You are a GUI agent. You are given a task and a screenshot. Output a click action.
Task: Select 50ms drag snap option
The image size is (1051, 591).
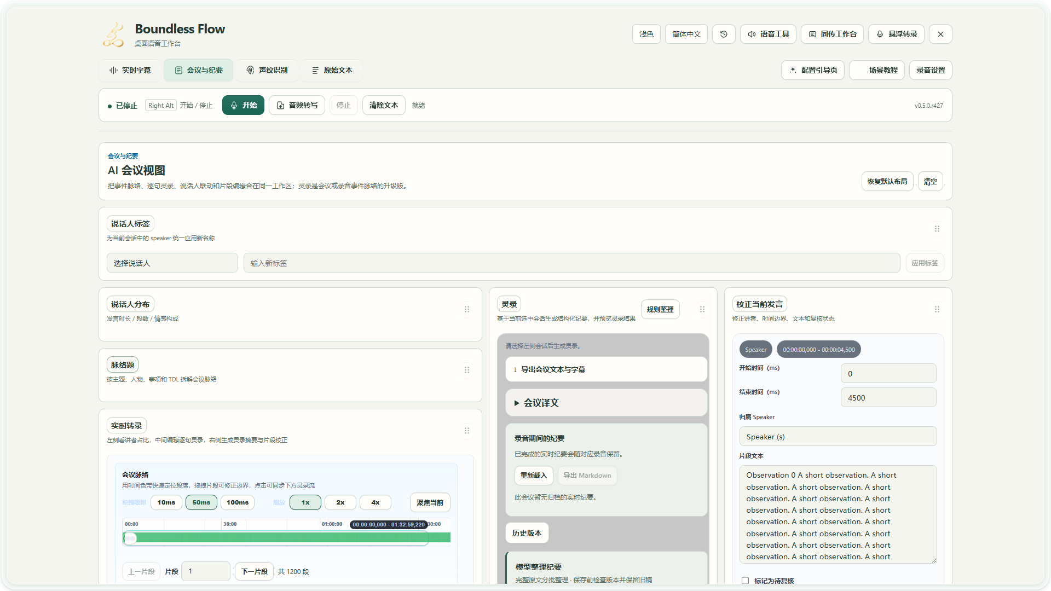(x=201, y=502)
